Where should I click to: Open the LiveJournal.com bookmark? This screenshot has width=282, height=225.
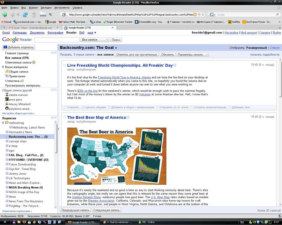(x=28, y=22)
